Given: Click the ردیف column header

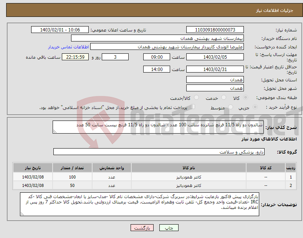Looking at the screenshot, I should 291,168.
